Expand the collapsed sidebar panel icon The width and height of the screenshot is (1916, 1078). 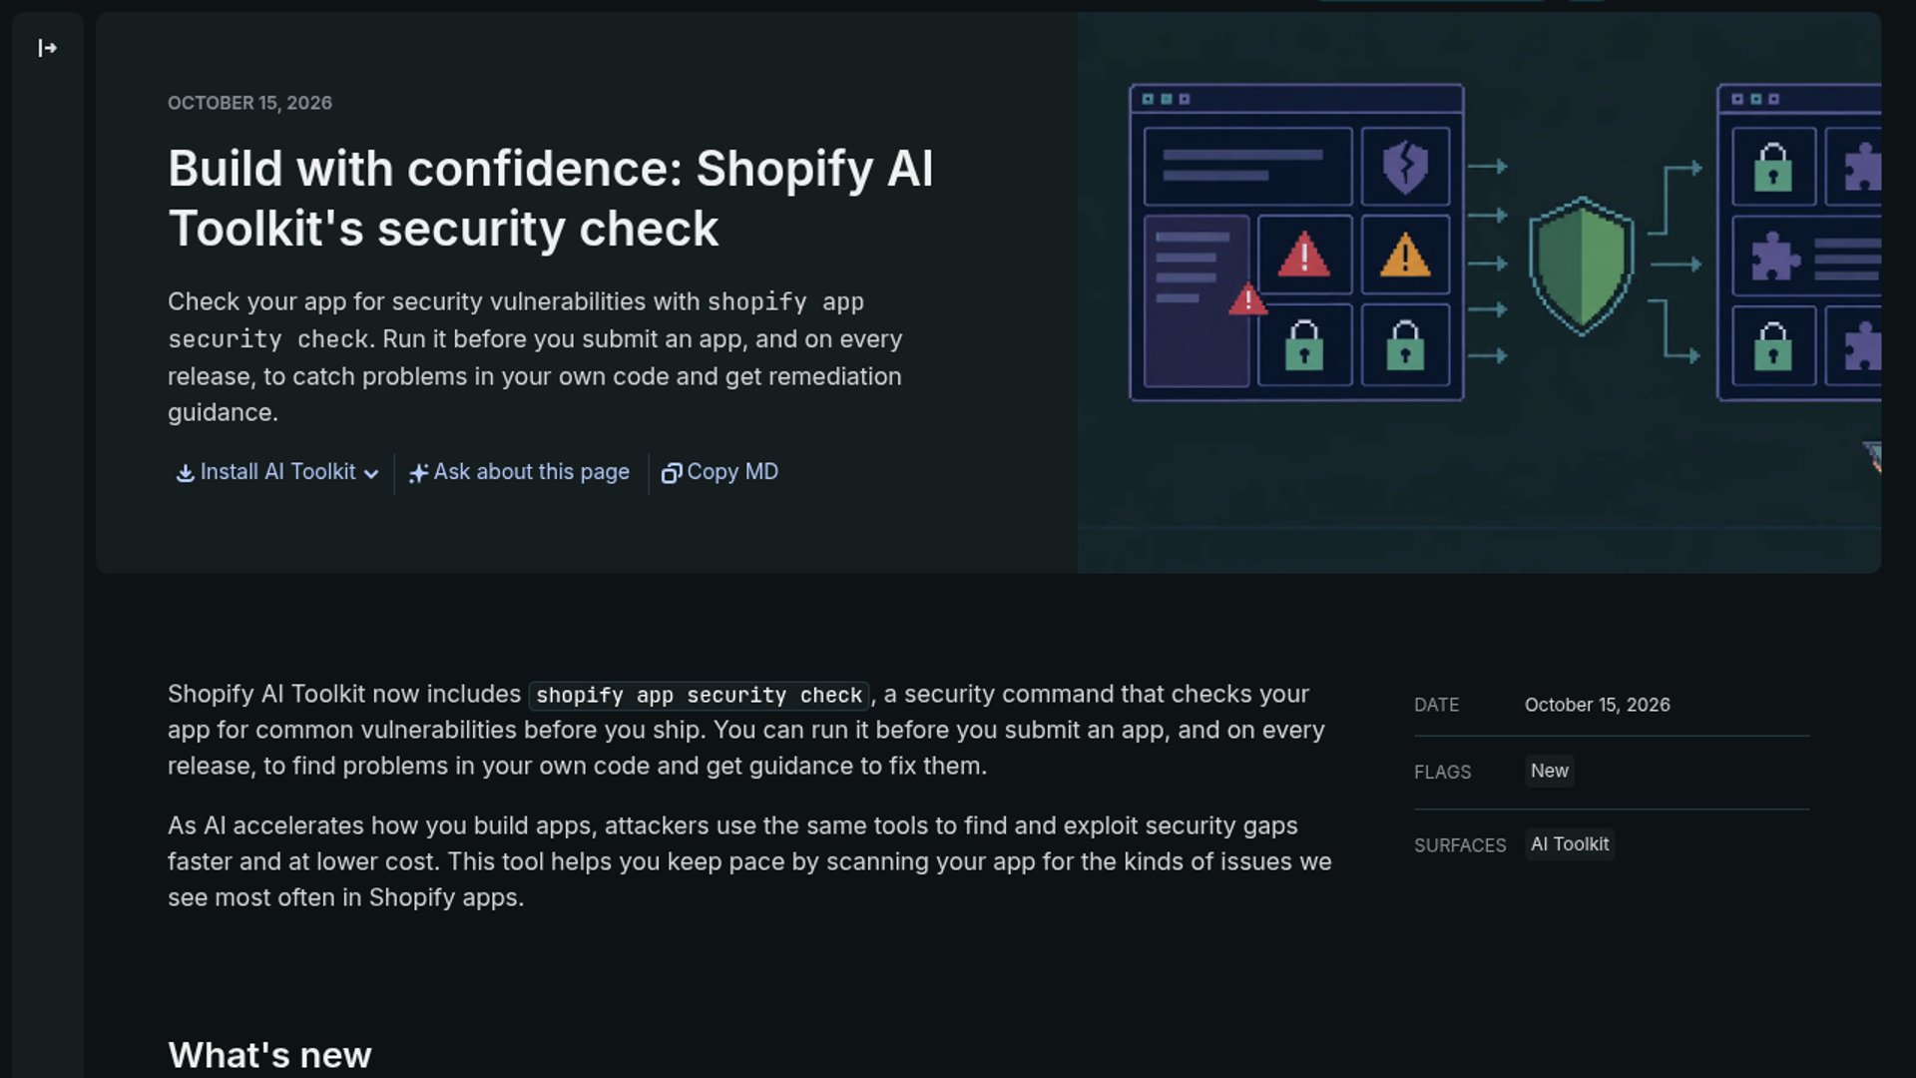[47, 48]
